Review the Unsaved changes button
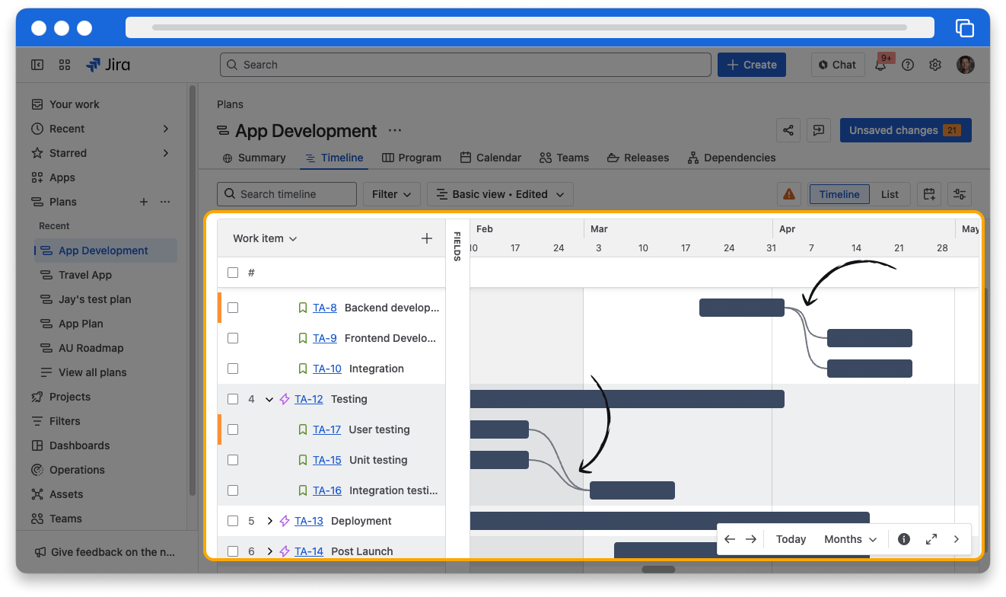1006x597 pixels. point(906,130)
